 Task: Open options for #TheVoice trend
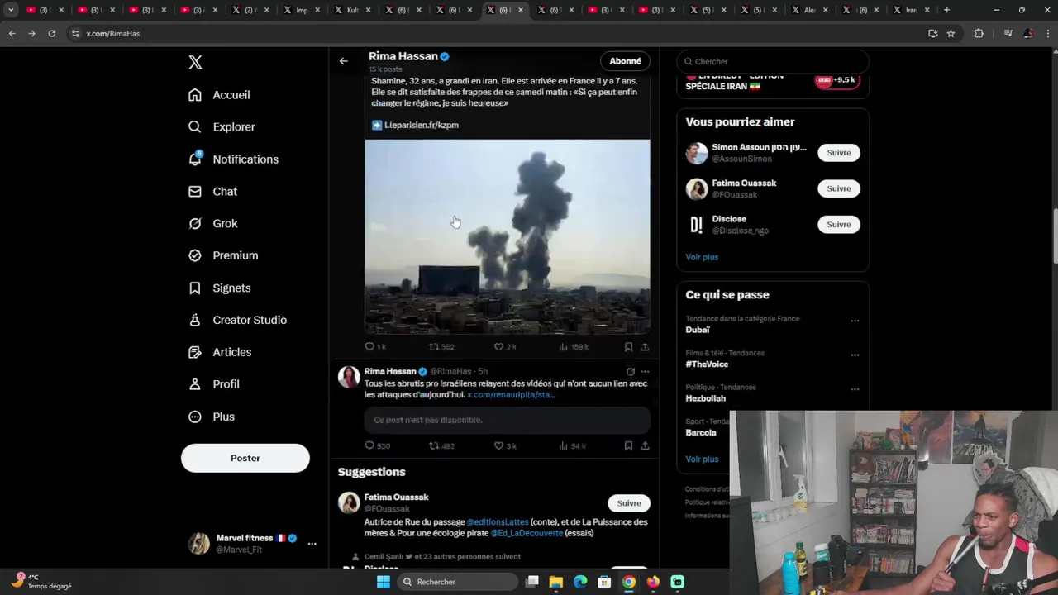click(x=855, y=355)
